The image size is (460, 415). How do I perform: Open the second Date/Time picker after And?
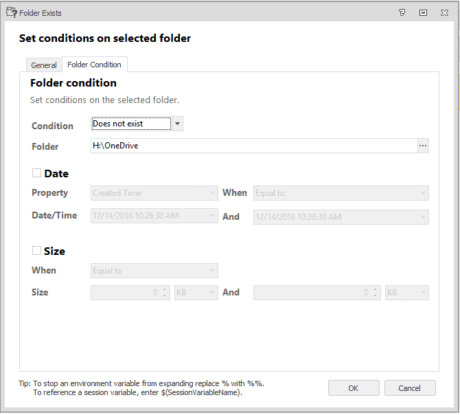pyautogui.click(x=341, y=217)
